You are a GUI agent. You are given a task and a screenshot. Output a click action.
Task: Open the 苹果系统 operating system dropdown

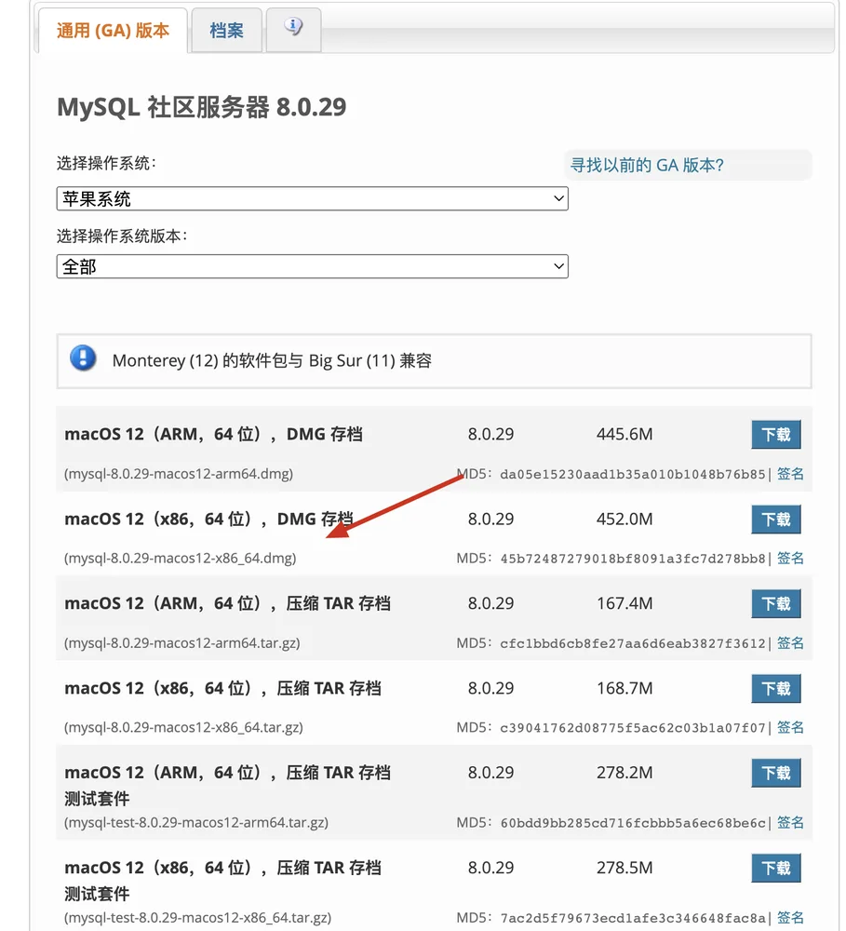click(x=313, y=198)
